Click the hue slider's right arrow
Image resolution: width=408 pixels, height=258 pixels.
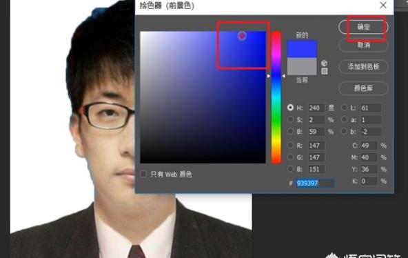[x=284, y=76]
